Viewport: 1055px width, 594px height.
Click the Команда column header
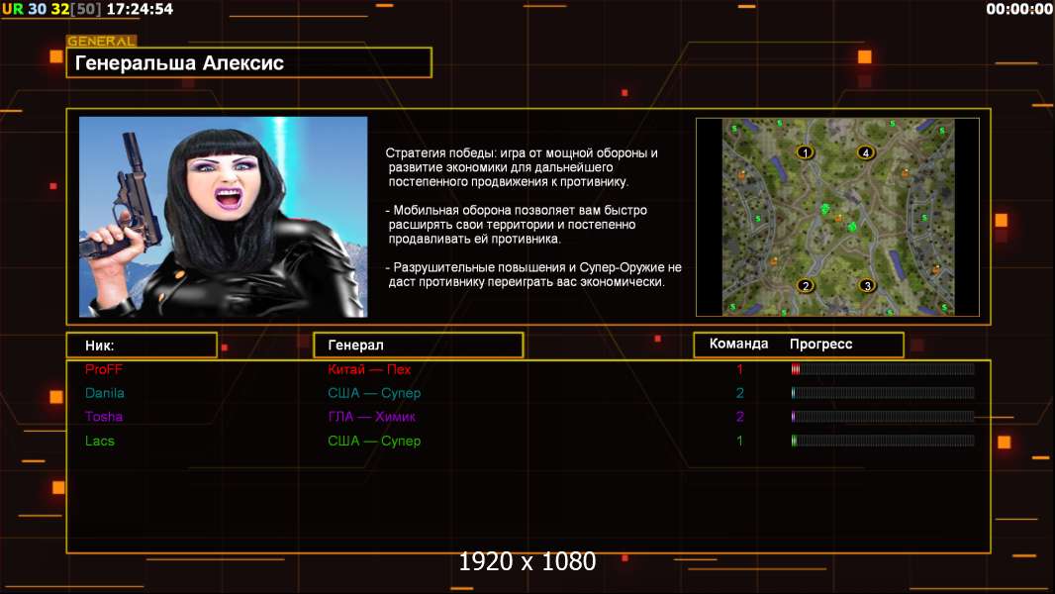coord(738,345)
